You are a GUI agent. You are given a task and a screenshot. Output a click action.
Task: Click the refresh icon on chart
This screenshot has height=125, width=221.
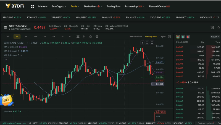[152, 43]
